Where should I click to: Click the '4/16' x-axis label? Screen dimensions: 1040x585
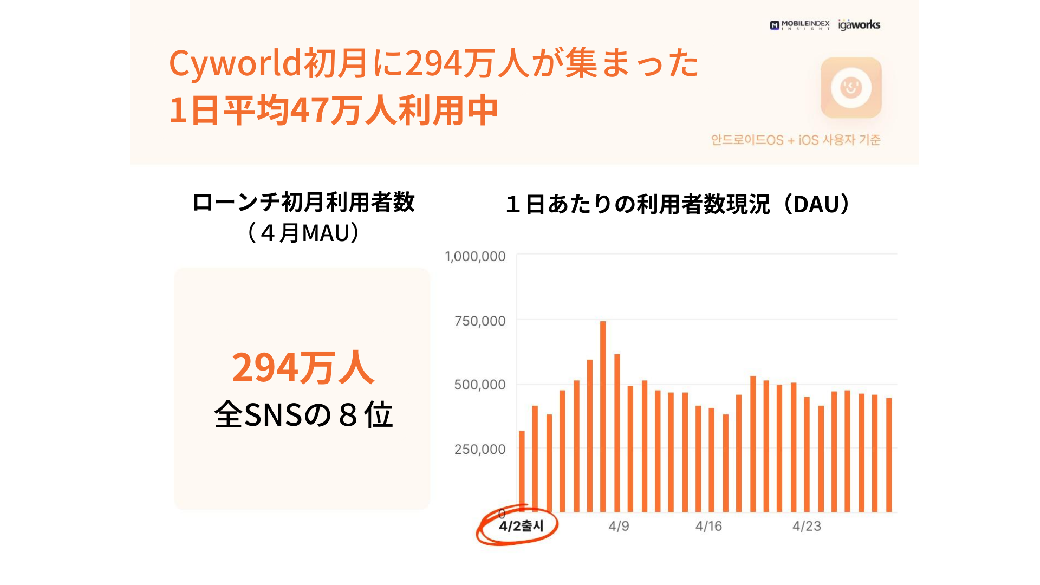coord(708,526)
